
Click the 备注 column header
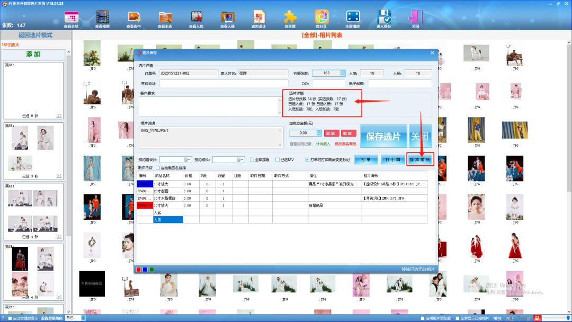pyautogui.click(x=335, y=176)
